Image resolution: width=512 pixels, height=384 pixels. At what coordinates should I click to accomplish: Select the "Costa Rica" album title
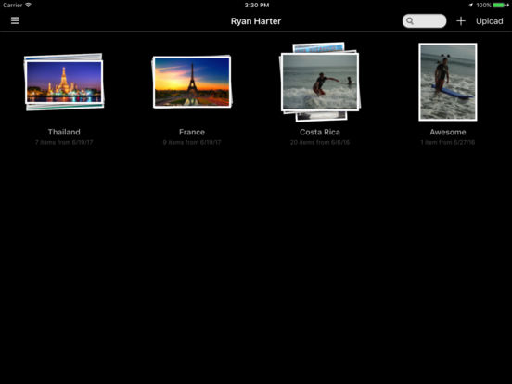[320, 132]
